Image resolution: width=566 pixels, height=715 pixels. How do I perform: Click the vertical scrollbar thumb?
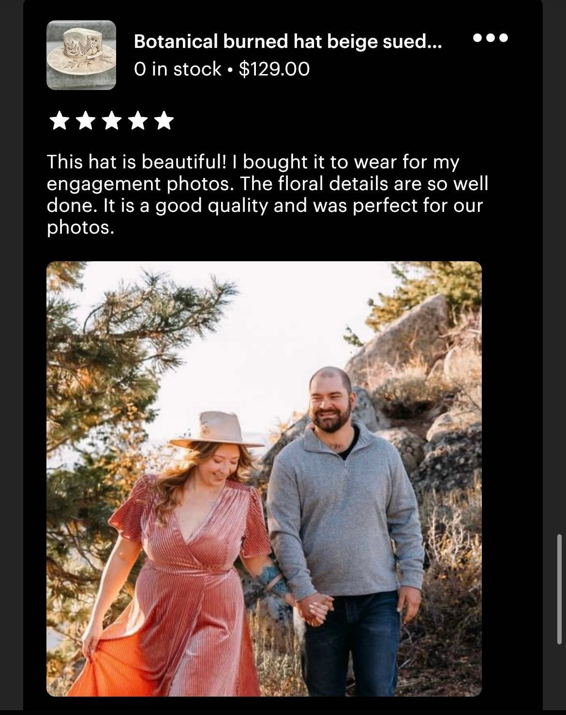click(560, 589)
